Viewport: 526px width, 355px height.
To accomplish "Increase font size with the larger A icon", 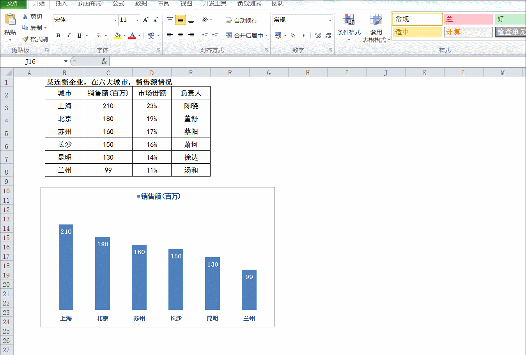I will click(145, 20).
